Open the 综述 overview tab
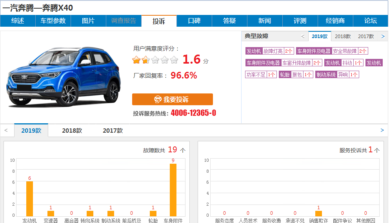Image resolution: width=389 pixels, height=223 pixels. pyautogui.click(x=18, y=21)
